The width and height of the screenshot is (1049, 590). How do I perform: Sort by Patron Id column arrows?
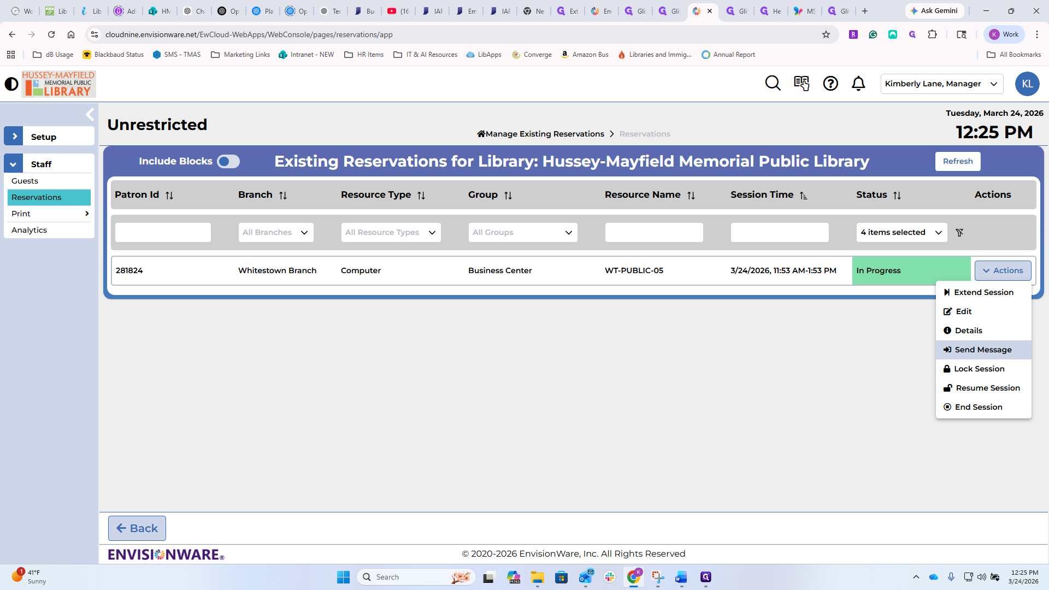[x=169, y=196]
